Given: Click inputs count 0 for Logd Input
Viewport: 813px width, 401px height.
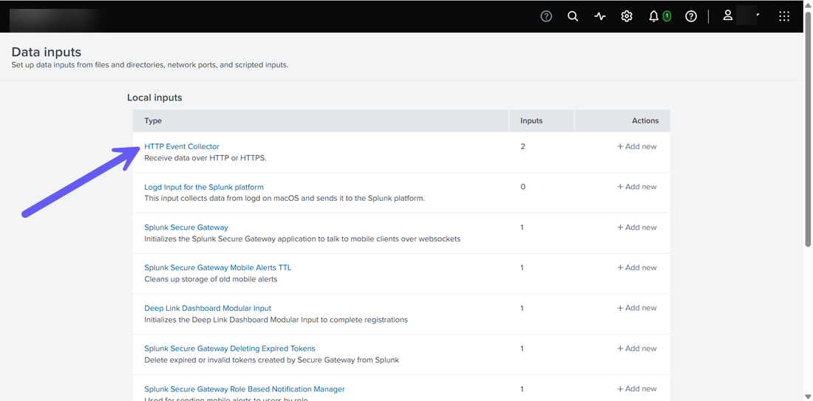Looking at the screenshot, I should click(523, 187).
